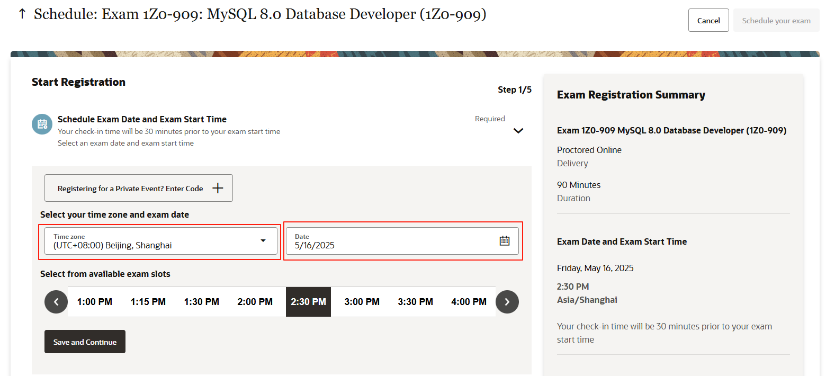Image resolution: width=835 pixels, height=376 pixels.
Task: Open the Time zone dropdown
Action: click(161, 241)
